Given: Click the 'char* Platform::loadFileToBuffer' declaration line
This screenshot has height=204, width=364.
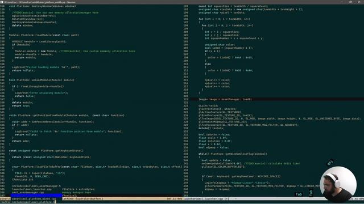Looking at the screenshot, I should (97, 167).
